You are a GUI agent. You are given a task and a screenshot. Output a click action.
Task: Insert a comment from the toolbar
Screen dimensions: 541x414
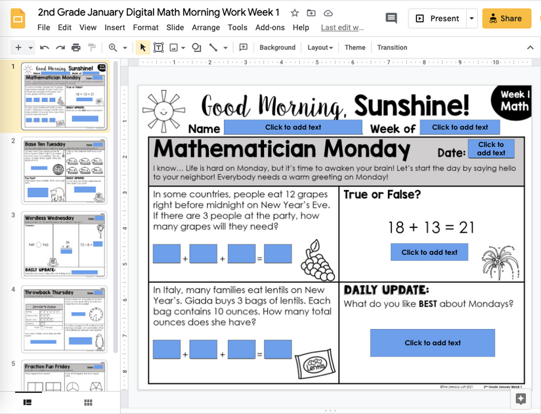[x=243, y=47]
